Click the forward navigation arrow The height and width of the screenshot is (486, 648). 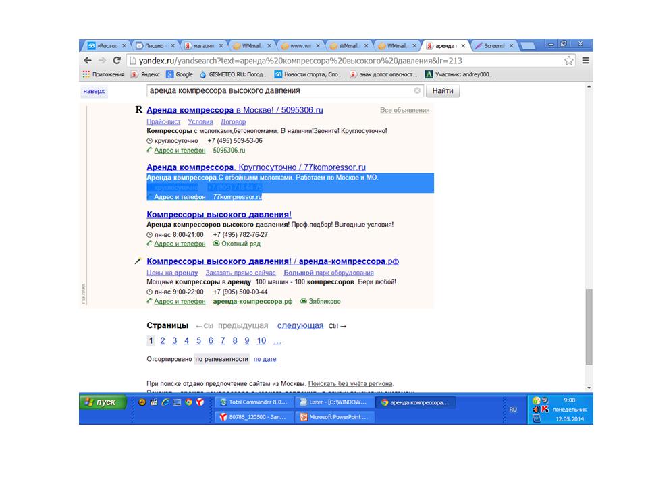click(102, 61)
